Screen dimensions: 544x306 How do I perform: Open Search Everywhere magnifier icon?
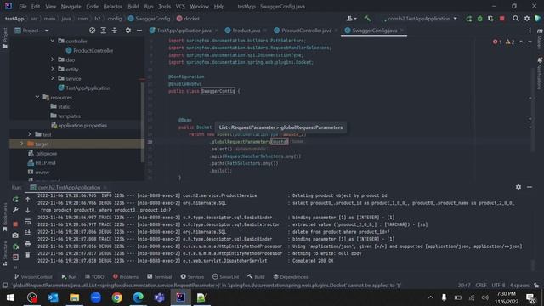(x=516, y=19)
